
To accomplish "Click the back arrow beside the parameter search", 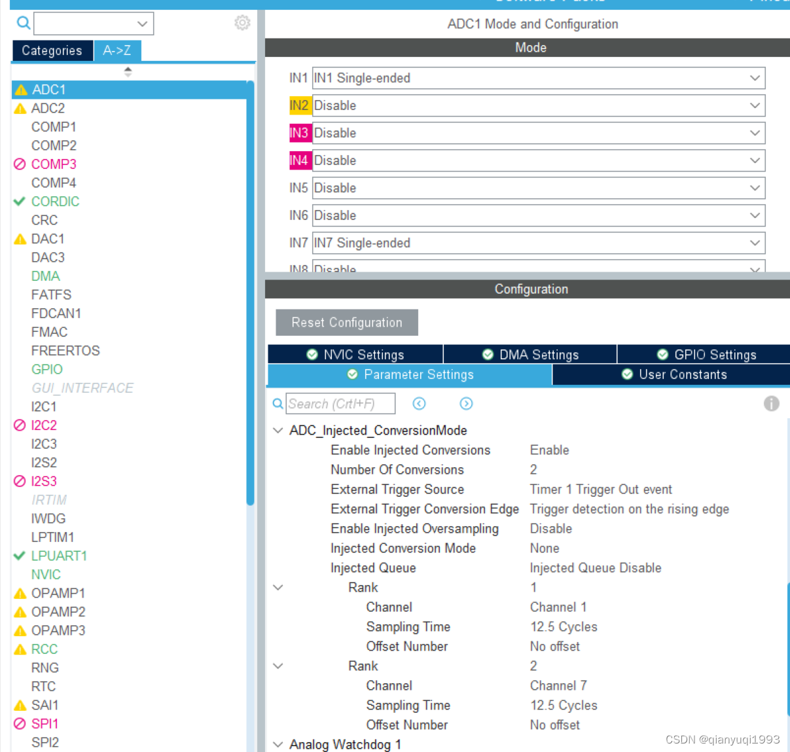I will [x=419, y=404].
